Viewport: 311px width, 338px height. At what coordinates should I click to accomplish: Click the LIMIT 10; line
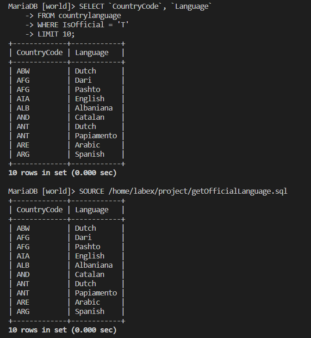tap(56, 34)
